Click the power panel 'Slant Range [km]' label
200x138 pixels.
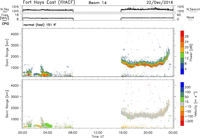(7, 53)
